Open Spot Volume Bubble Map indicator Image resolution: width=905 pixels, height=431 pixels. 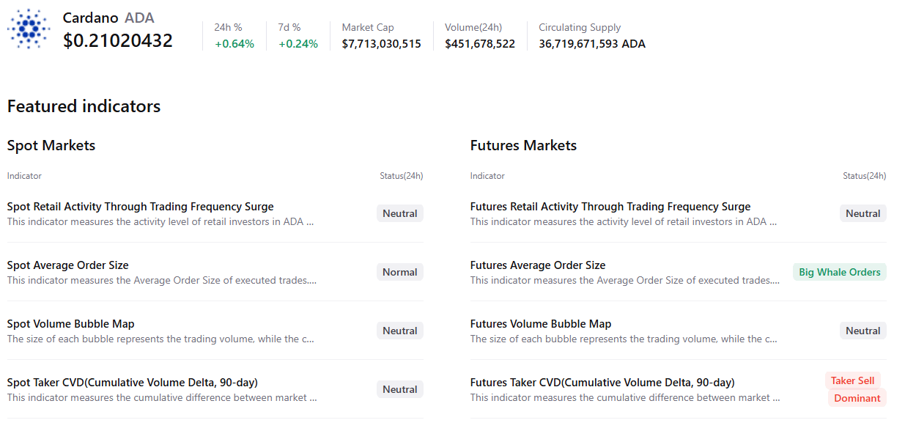tap(71, 324)
